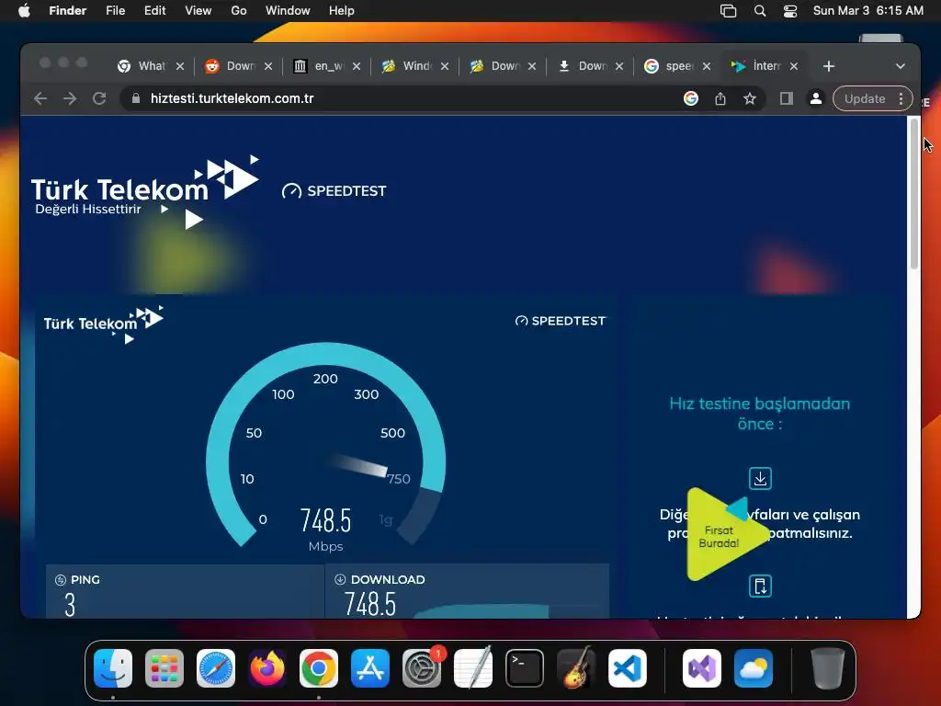Open the Apple menu
Image resolution: width=941 pixels, height=706 pixels.
[24, 11]
